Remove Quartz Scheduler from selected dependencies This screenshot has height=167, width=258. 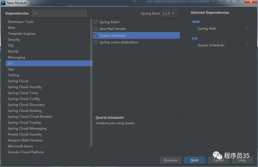tap(247, 45)
